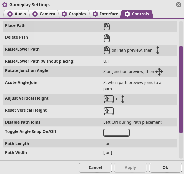Click the 'Gameplay Settings' window title
This screenshot has width=184, height=174.
(29, 5)
